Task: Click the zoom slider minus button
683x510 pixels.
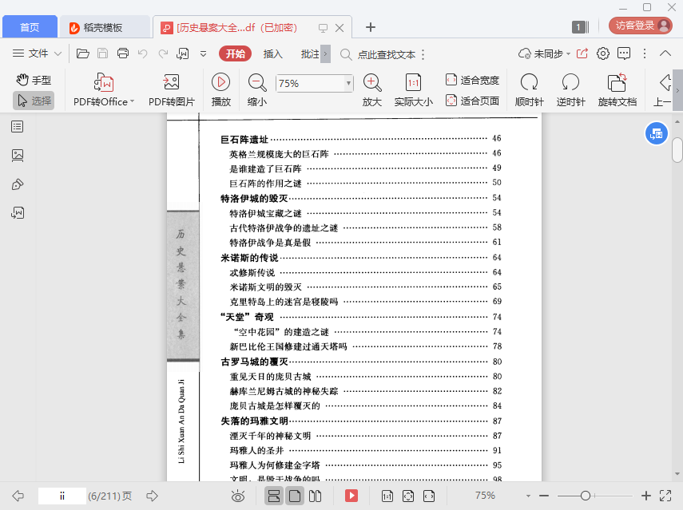Action: click(x=544, y=496)
